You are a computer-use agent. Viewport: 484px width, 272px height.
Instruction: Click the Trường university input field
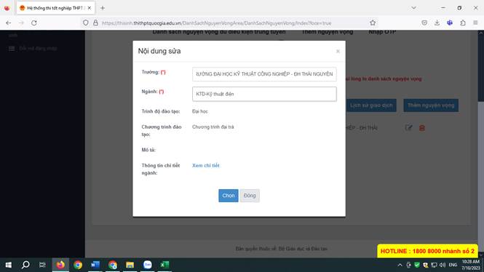click(264, 74)
